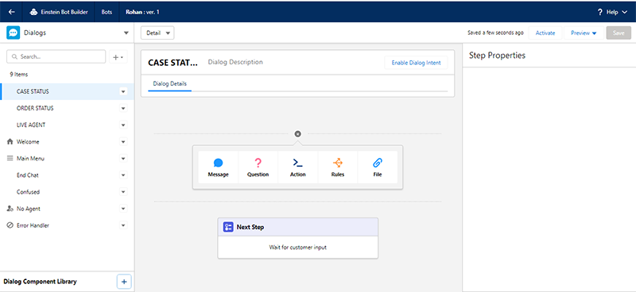The image size is (636, 292).
Task: Click the Step Properties panel heading
Action: [x=497, y=56]
